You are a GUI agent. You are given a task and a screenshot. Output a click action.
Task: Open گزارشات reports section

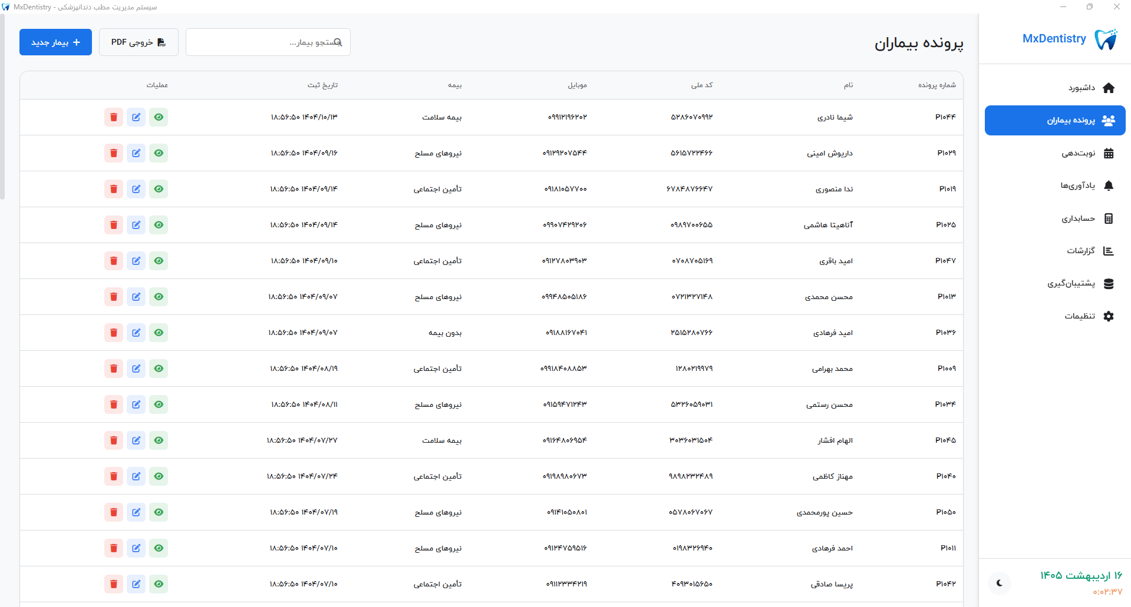(x=1055, y=251)
